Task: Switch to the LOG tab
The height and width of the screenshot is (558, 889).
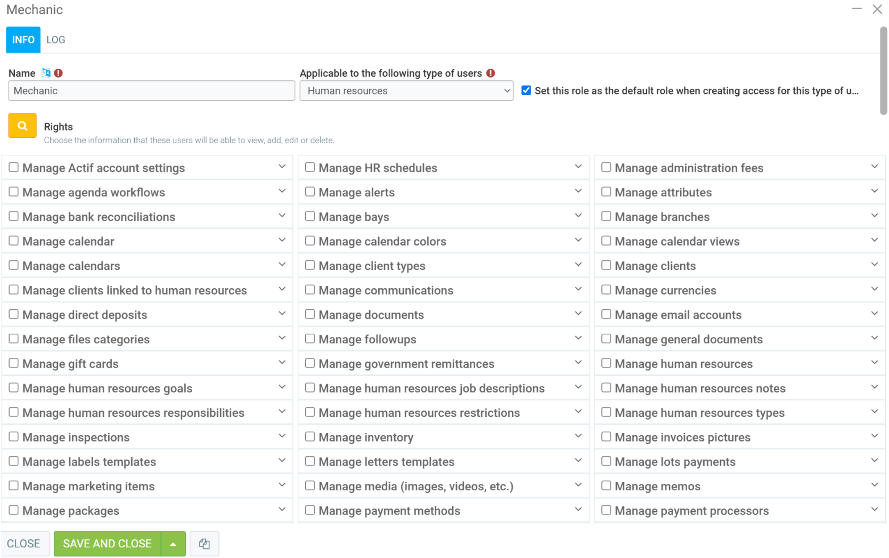Action: pos(55,40)
